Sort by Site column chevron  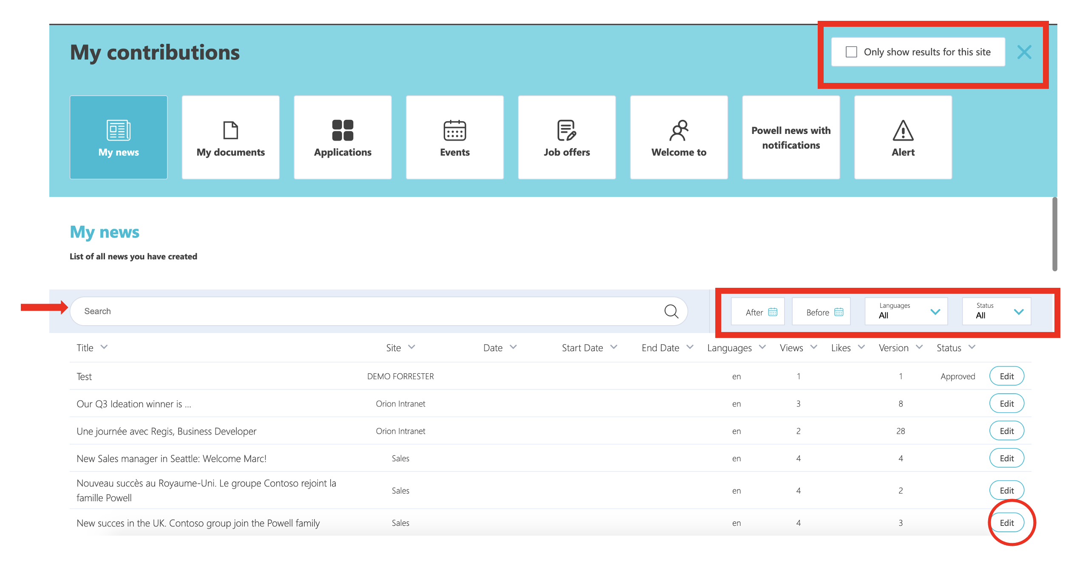pyautogui.click(x=411, y=347)
